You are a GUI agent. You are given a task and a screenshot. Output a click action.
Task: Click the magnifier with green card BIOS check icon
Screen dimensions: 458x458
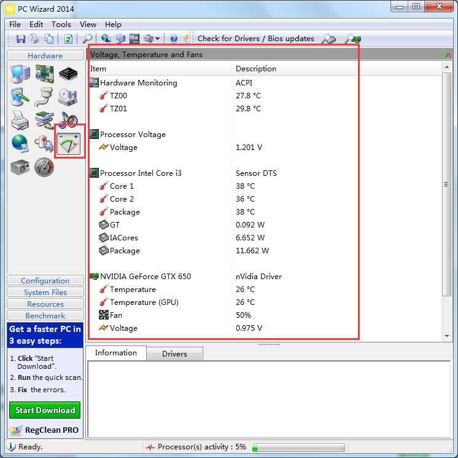(x=352, y=39)
